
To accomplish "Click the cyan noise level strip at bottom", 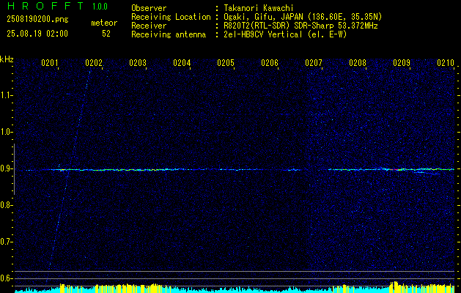I will (x=235, y=290).
